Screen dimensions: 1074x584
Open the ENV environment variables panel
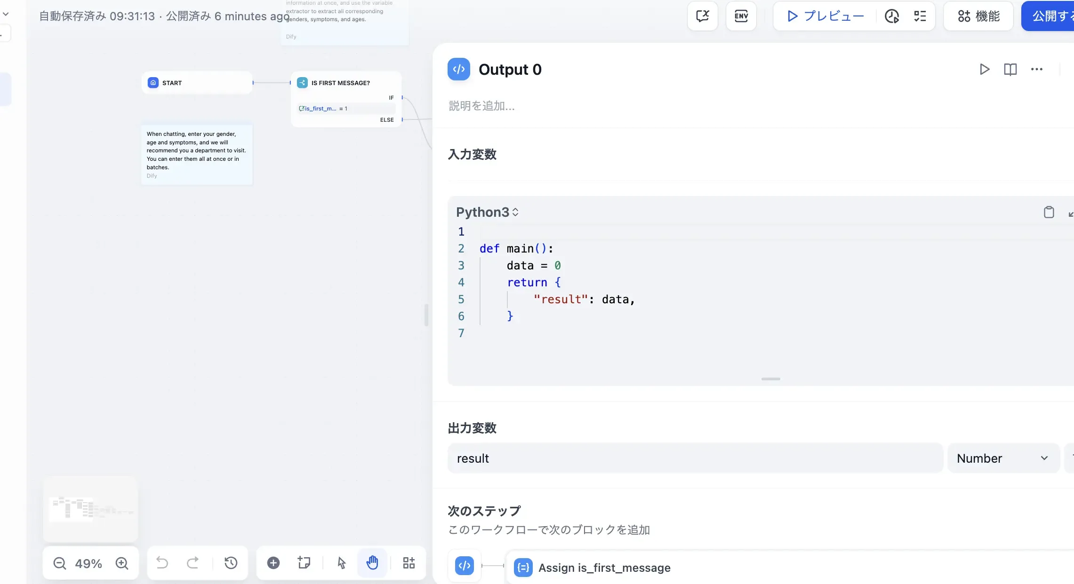tap(741, 16)
